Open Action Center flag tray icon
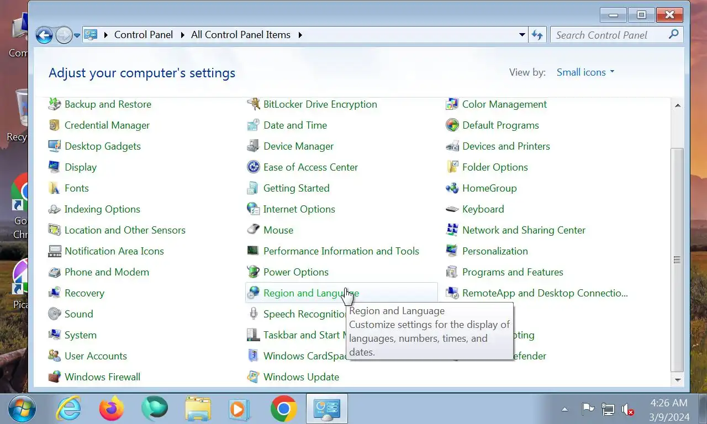Image resolution: width=707 pixels, height=424 pixels. tap(588, 409)
